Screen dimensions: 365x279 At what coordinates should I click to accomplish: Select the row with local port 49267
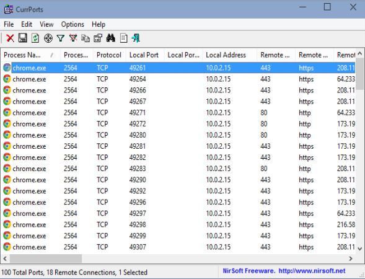pos(178,101)
